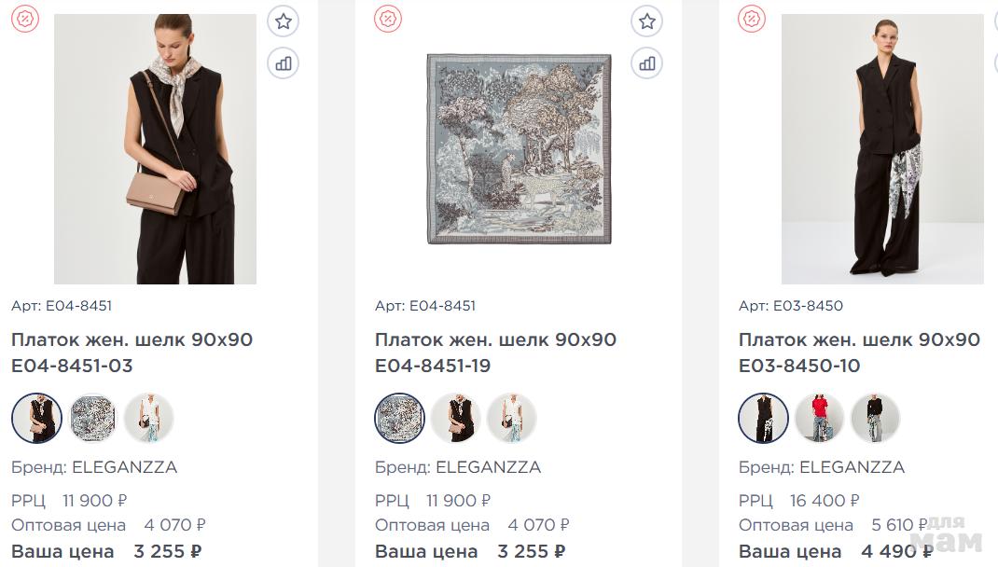Image resolution: width=998 pixels, height=567 pixels.
Task: Click discount badge on E04-8451-03 card
Action: point(24,19)
